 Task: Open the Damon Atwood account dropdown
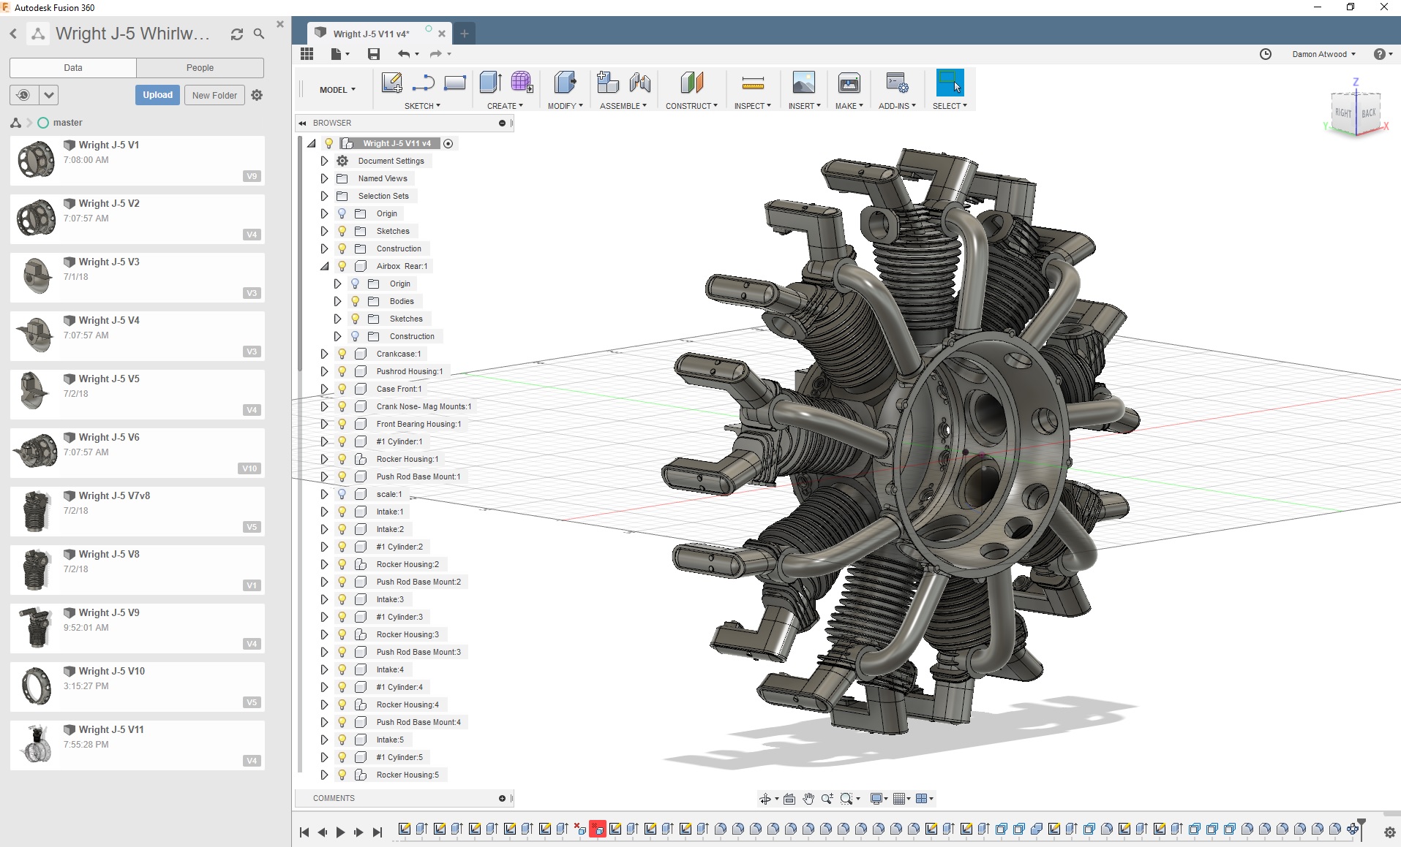pyautogui.click(x=1323, y=54)
